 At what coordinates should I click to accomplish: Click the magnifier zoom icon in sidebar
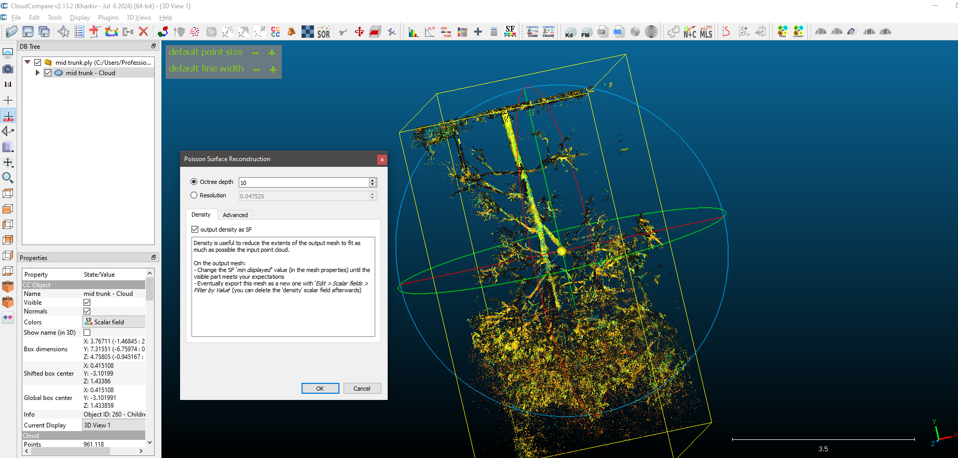[8, 178]
